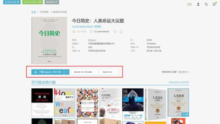Select the file info EPUB, 945 KB
This screenshot has height=124, width=220.
[154, 51]
